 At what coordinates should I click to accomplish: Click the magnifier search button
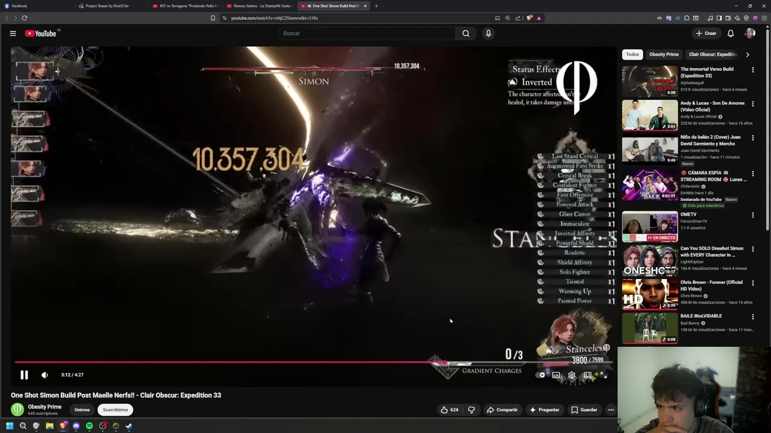click(466, 33)
